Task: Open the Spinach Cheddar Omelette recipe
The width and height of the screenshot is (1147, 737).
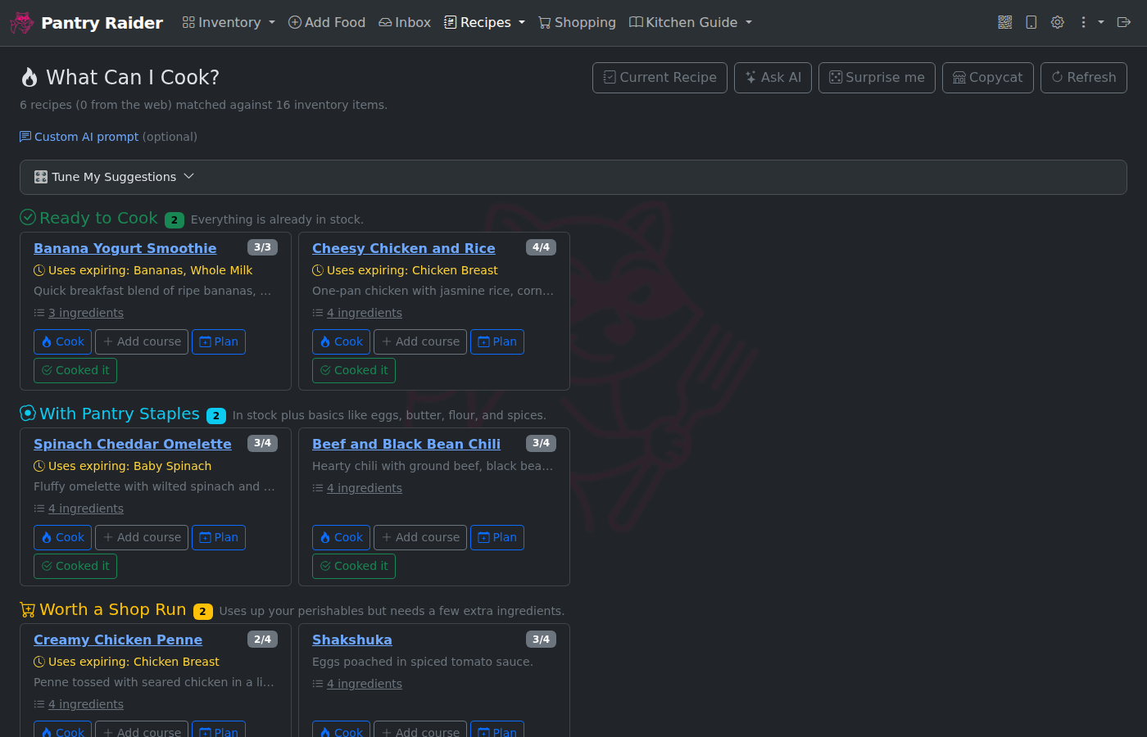Action: (133, 444)
